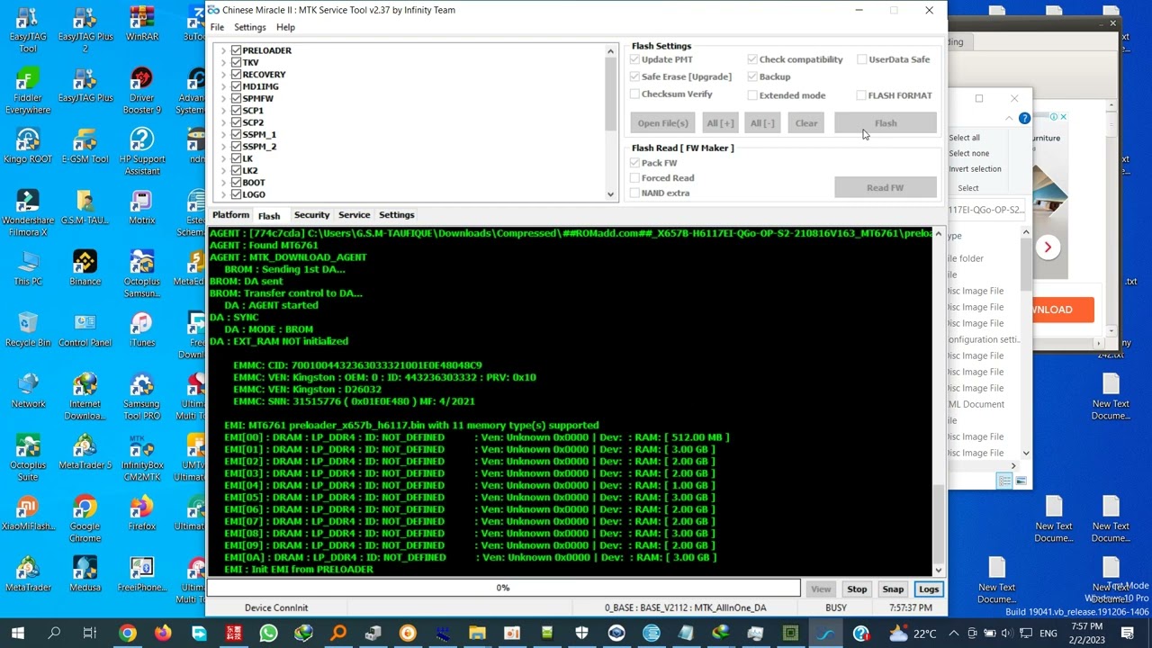Open the Samsung Tool PRO desktop icon
The width and height of the screenshot is (1152, 648).
tap(141, 397)
